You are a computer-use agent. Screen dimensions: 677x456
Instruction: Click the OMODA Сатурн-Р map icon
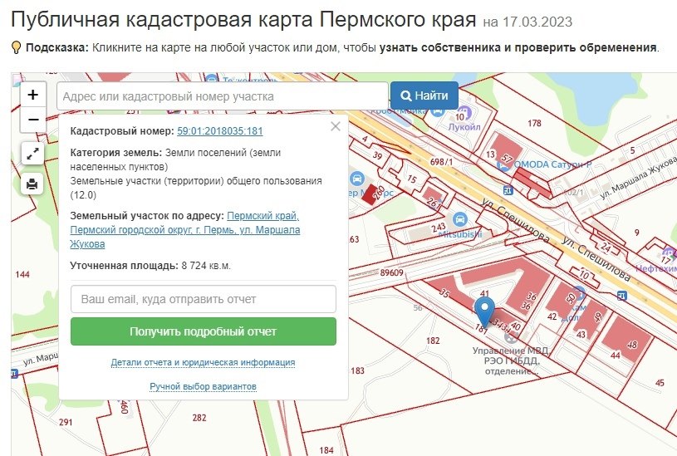pos(503,164)
